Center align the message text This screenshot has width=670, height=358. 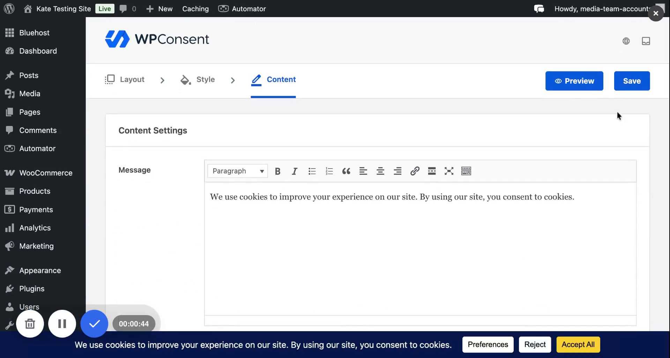[380, 171]
